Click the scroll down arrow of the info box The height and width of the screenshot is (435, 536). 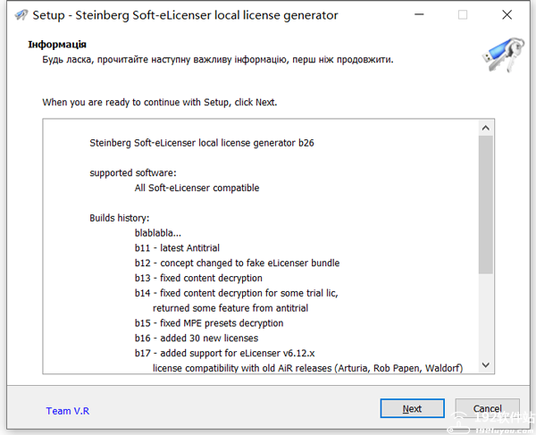click(x=485, y=365)
